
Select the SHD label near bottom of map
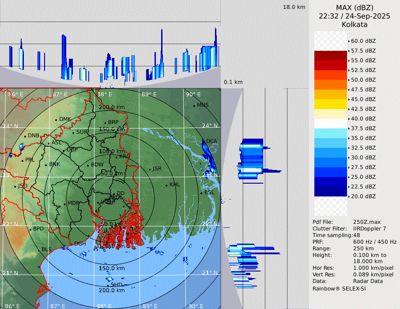coord(117,285)
